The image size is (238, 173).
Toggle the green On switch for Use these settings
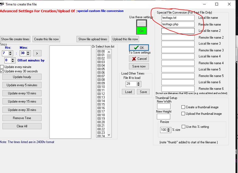pyautogui.click(x=142, y=27)
